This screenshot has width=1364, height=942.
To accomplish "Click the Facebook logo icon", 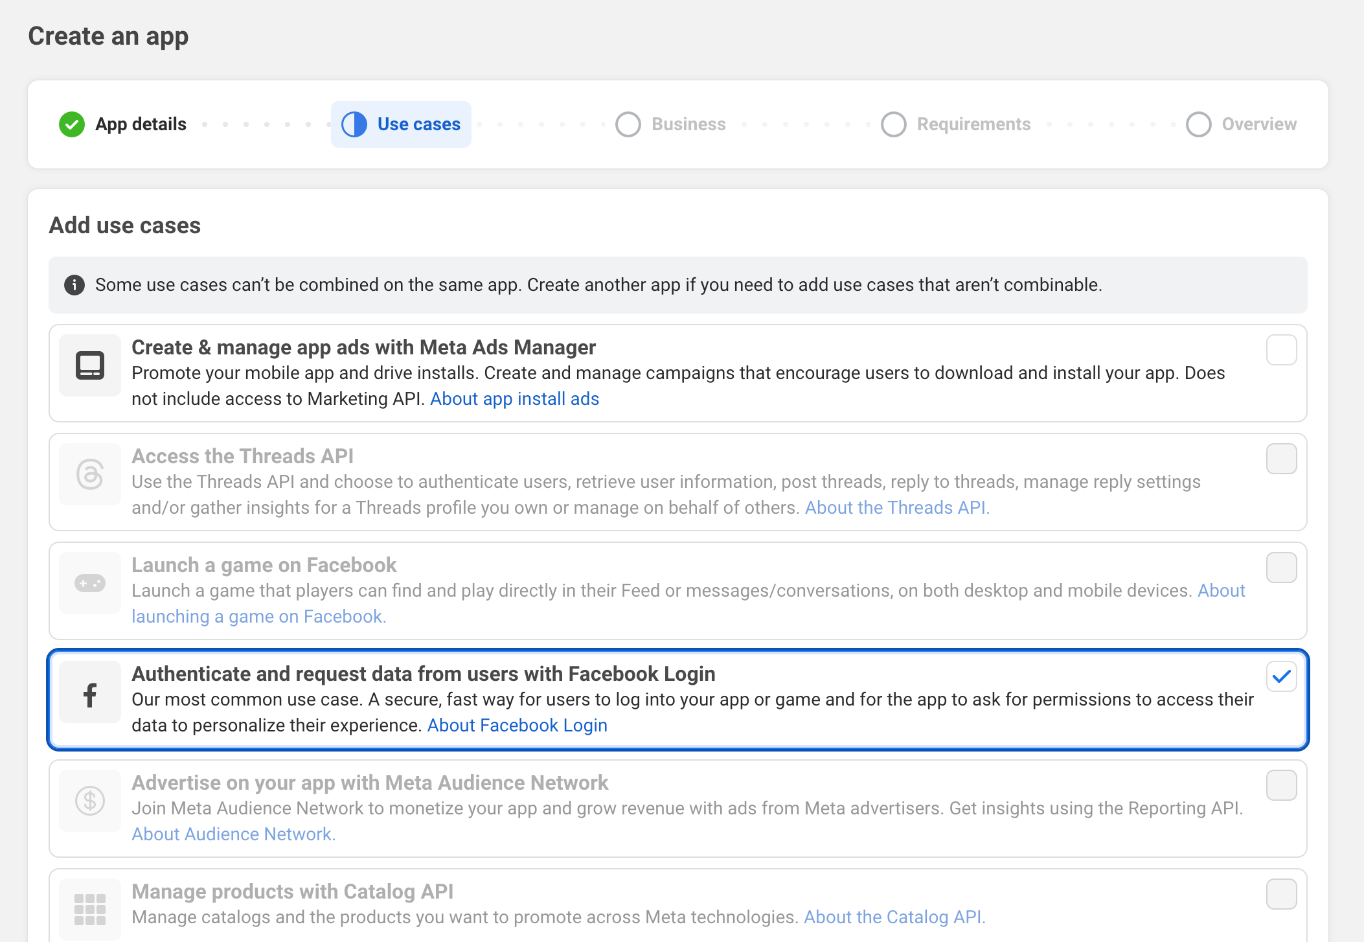I will [90, 695].
